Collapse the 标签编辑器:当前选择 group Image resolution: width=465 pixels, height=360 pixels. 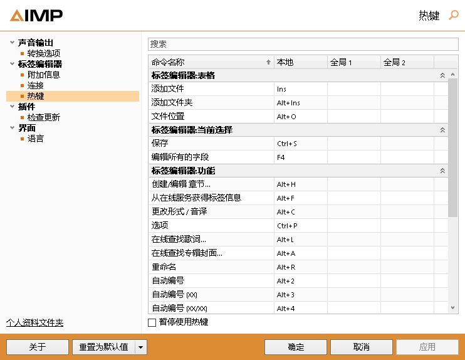[442, 130]
